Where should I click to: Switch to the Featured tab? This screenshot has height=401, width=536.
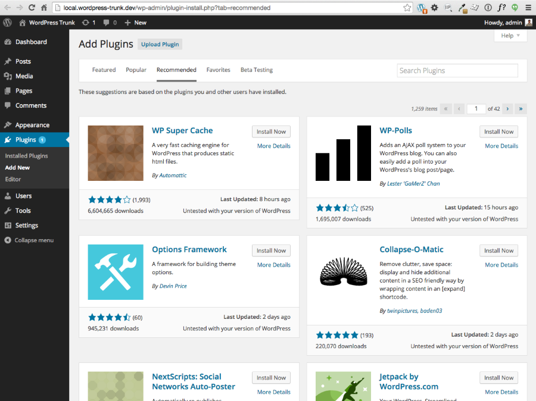[x=104, y=70]
